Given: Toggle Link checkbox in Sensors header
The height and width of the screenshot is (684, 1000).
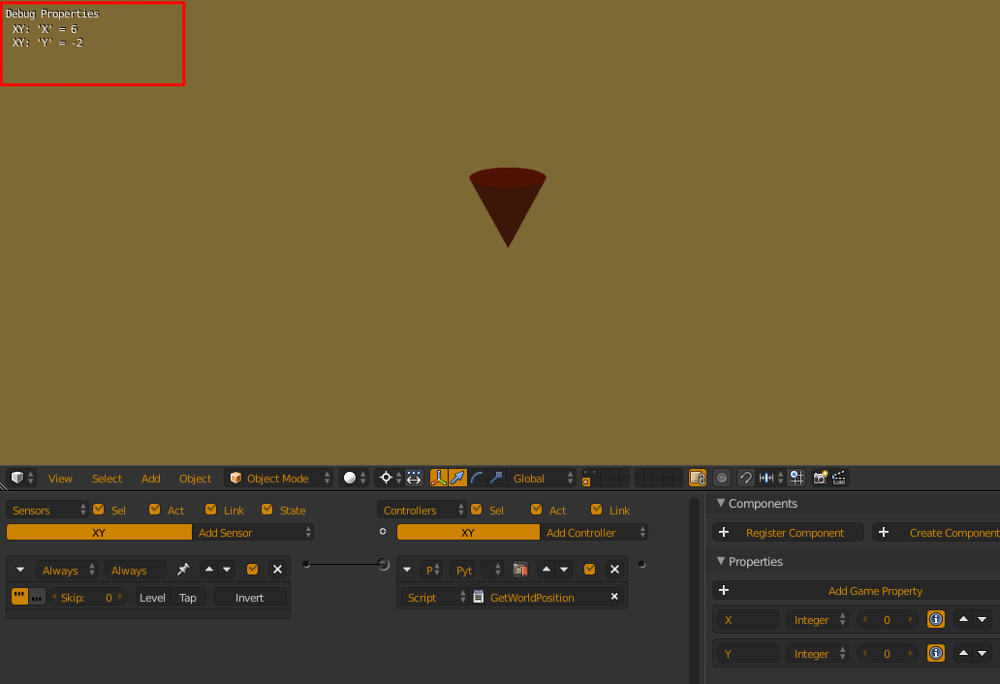Looking at the screenshot, I should coord(210,510).
